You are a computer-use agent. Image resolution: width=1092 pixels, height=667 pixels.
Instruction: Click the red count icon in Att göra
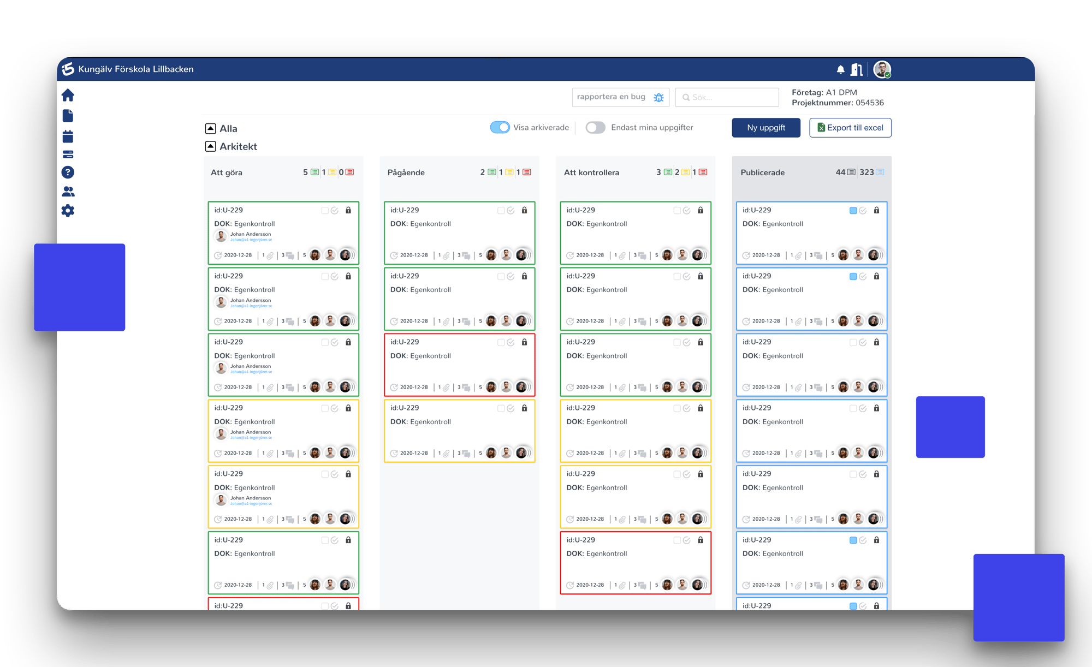pyautogui.click(x=350, y=172)
